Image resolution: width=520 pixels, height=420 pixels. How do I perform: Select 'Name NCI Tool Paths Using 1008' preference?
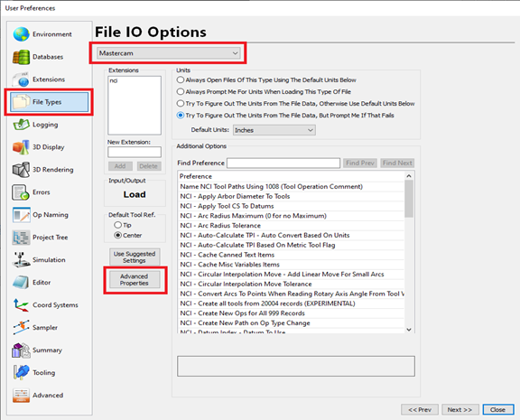292,186
